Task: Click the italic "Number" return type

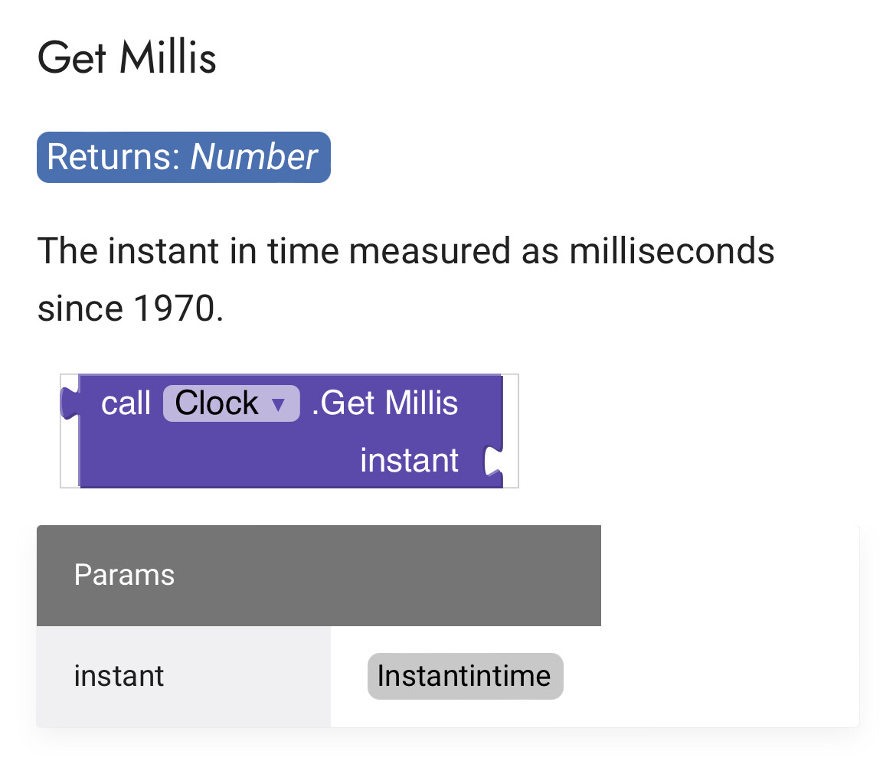Action: click(253, 158)
